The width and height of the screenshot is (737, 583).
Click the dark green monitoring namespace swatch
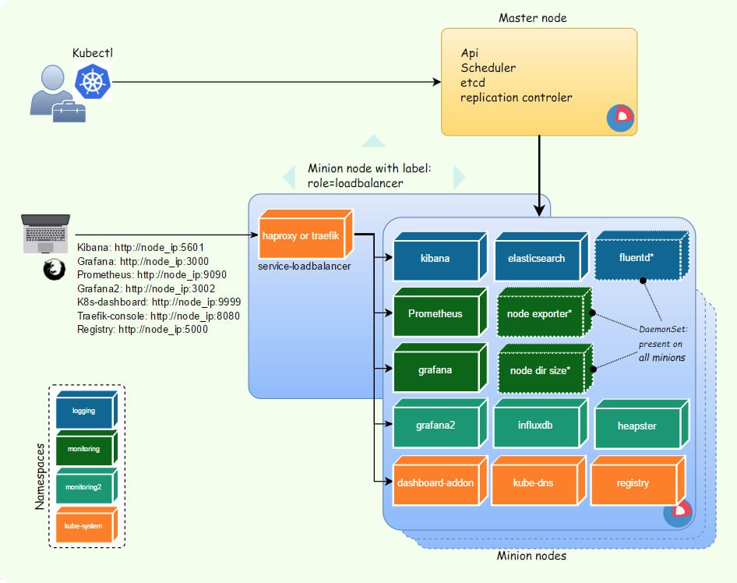point(87,448)
